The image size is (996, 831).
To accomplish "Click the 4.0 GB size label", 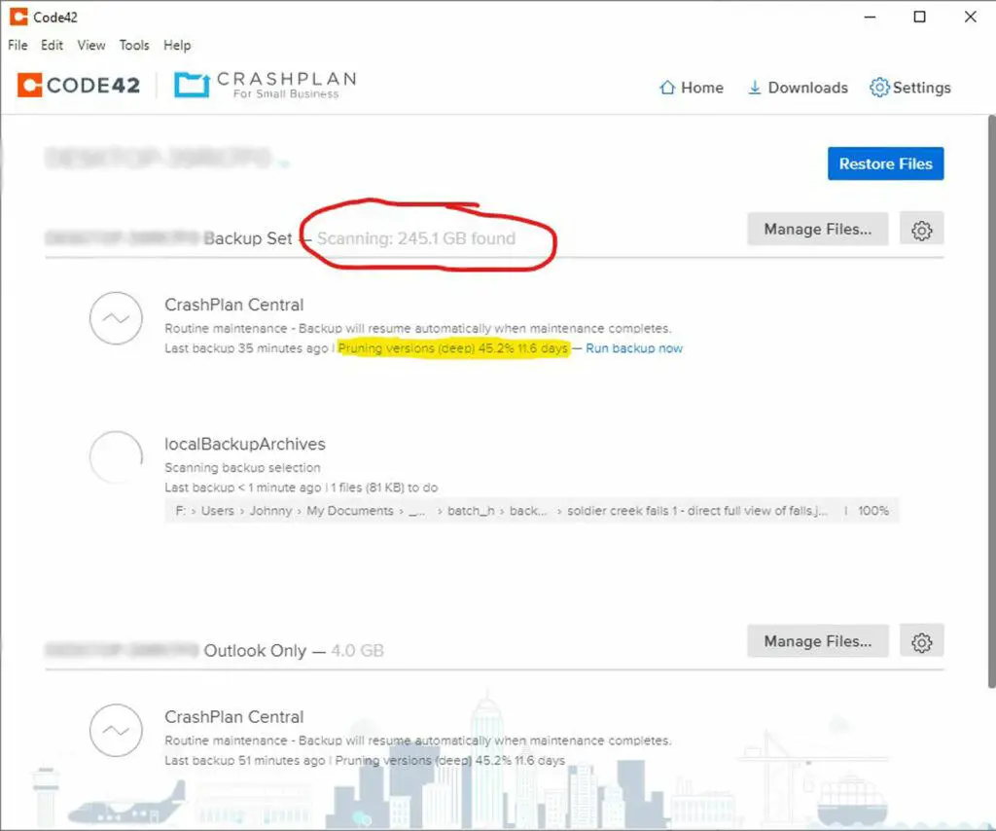I will click(x=357, y=651).
